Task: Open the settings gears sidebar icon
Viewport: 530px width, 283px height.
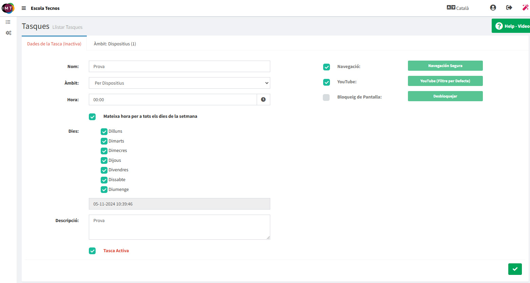Action: point(8,33)
